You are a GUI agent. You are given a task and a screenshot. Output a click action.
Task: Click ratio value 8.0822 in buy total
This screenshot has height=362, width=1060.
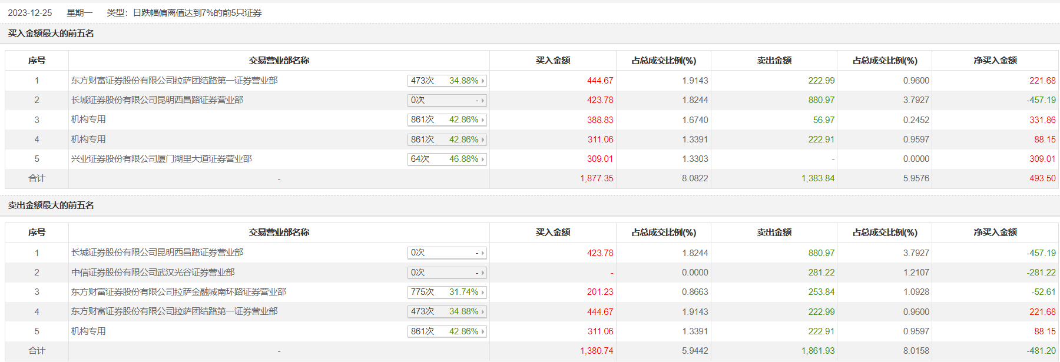point(695,178)
